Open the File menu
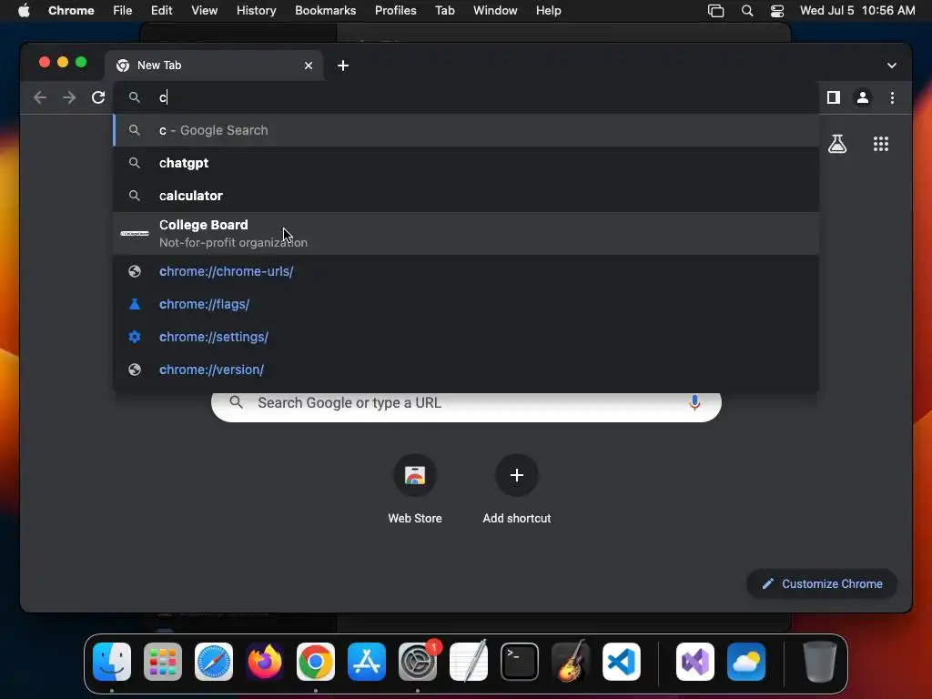Screen dimensions: 932x699 tap(123, 11)
